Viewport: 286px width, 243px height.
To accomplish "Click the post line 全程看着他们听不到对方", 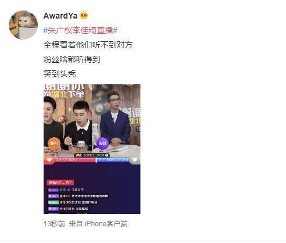I will pyautogui.click(x=88, y=45).
